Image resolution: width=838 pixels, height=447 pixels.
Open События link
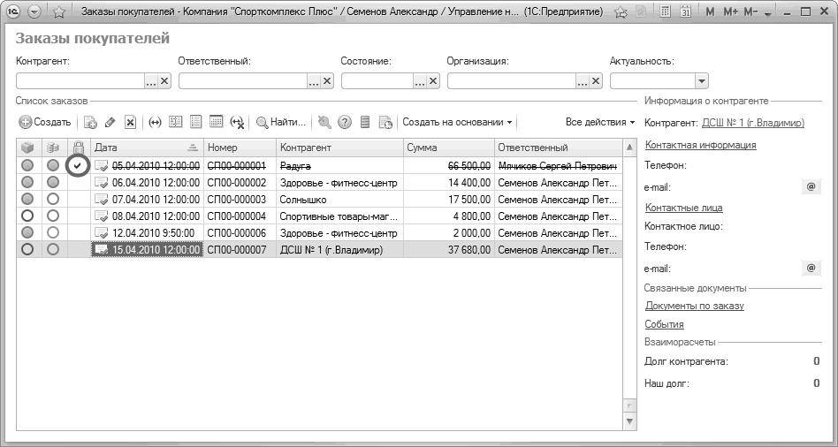click(665, 324)
